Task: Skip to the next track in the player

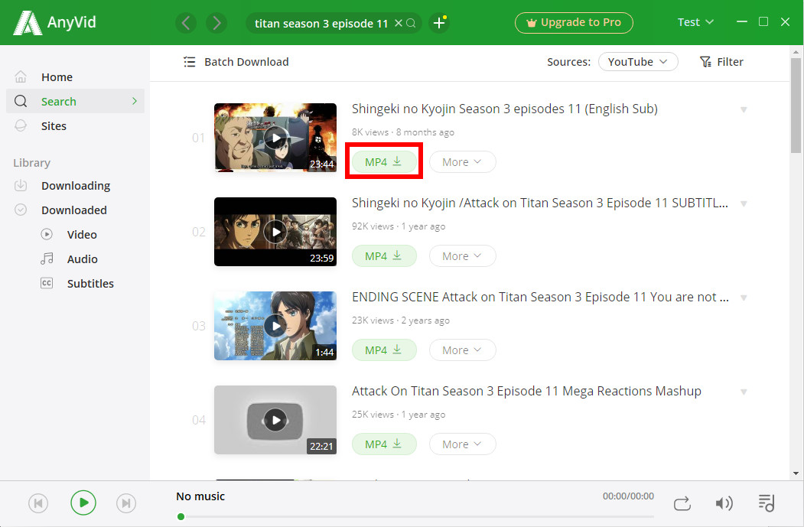Action: 126,503
